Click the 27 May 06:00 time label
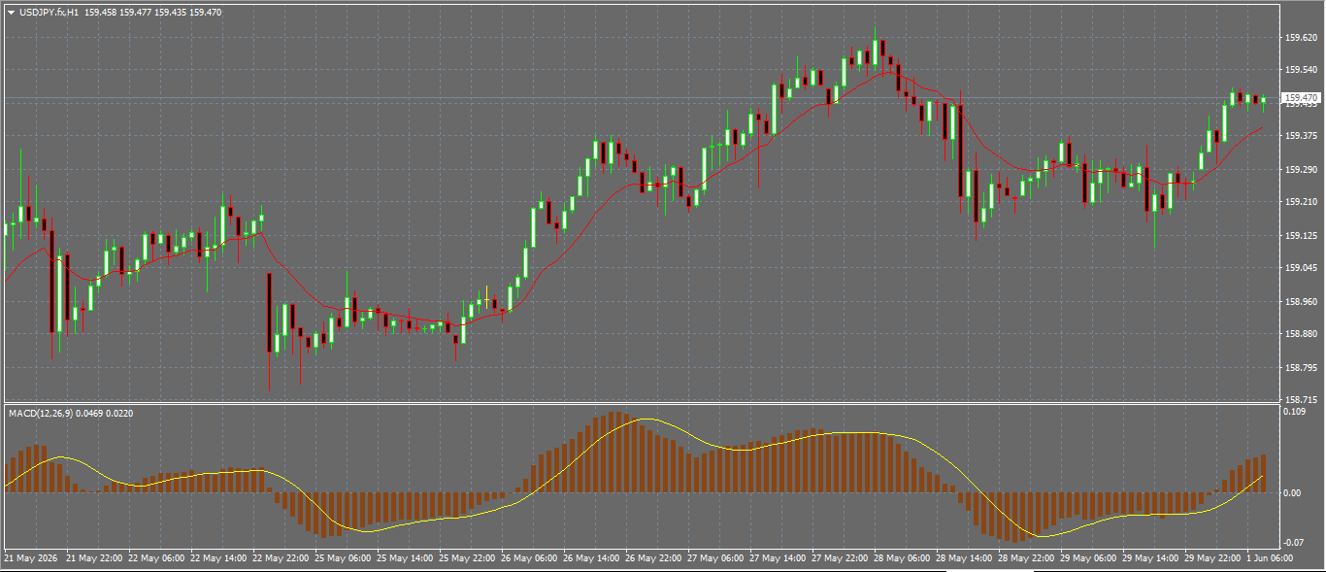Viewport: 1326px width, 572px height. point(716,559)
